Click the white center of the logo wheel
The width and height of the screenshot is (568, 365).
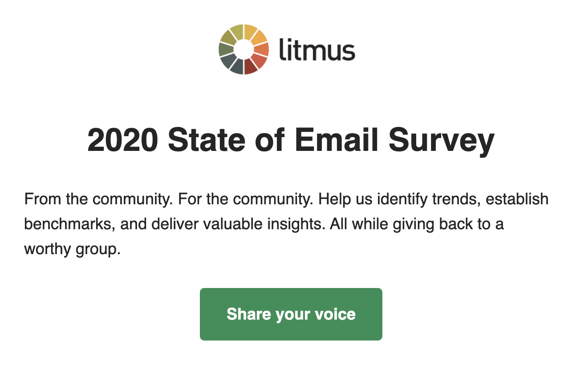pyautogui.click(x=243, y=49)
